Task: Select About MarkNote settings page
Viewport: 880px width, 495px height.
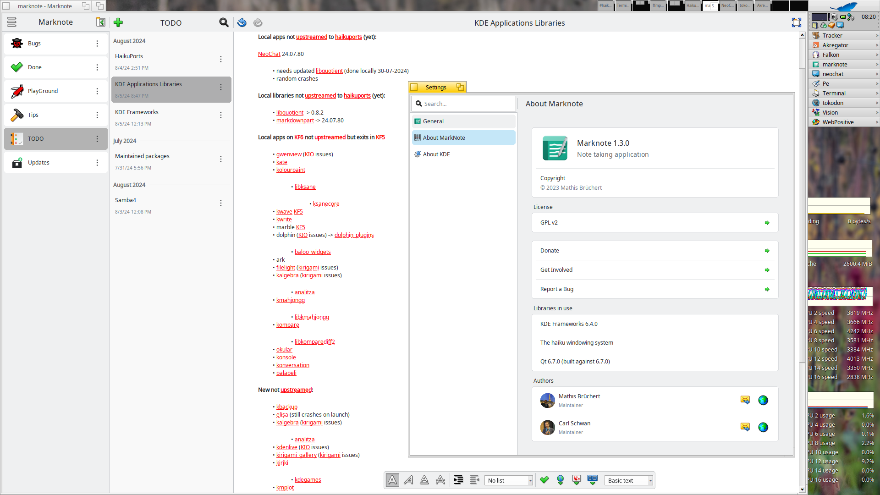Action: 463,137
